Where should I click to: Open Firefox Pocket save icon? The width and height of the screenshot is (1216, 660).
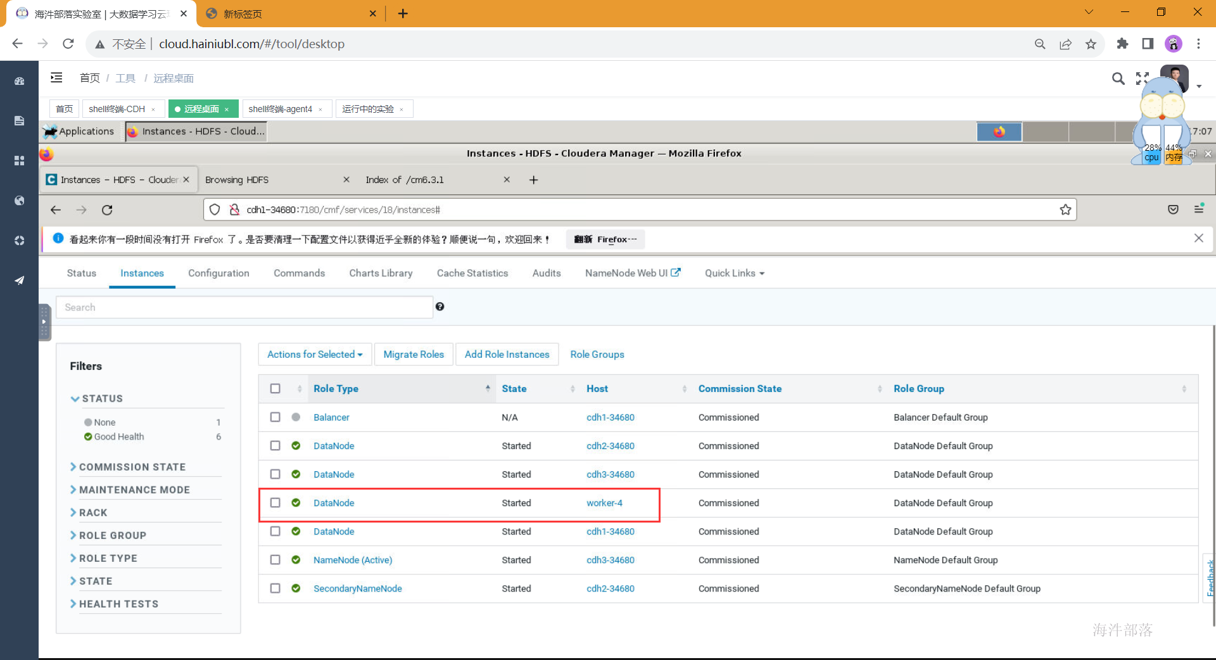[1173, 210]
